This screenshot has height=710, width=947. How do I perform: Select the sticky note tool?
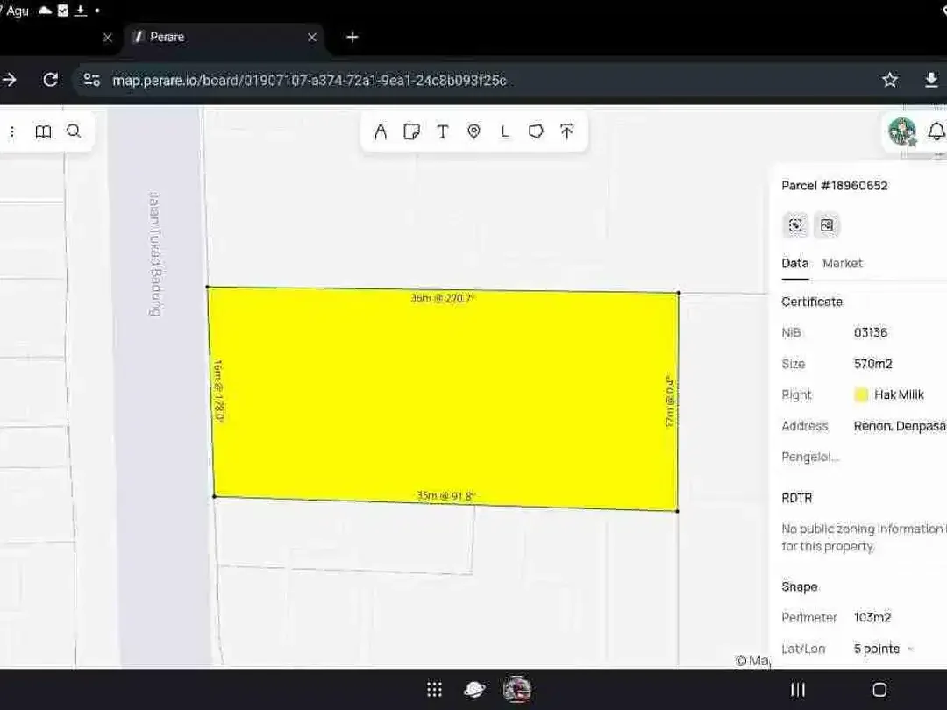click(x=411, y=131)
